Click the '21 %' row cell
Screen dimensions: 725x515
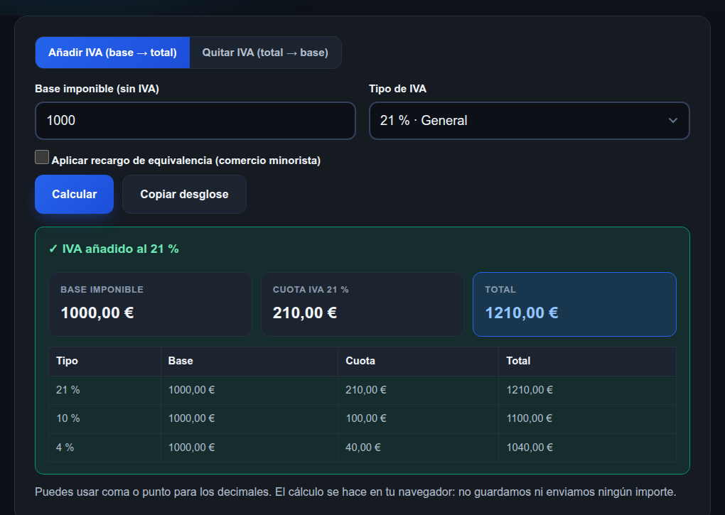click(x=105, y=390)
